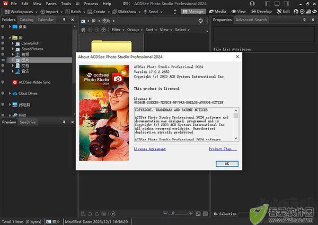Viewport: 318px width, 225px height.
Task: Toggle Easy-Select indicator for ACDSee Mobile Sync
Action: pos(3,82)
